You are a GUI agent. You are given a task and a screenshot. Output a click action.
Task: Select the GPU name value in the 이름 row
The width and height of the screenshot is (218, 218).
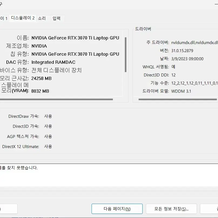75,38
